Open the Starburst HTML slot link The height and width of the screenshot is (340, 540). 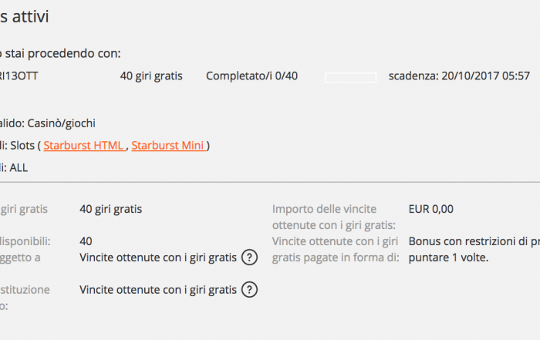click(x=84, y=146)
